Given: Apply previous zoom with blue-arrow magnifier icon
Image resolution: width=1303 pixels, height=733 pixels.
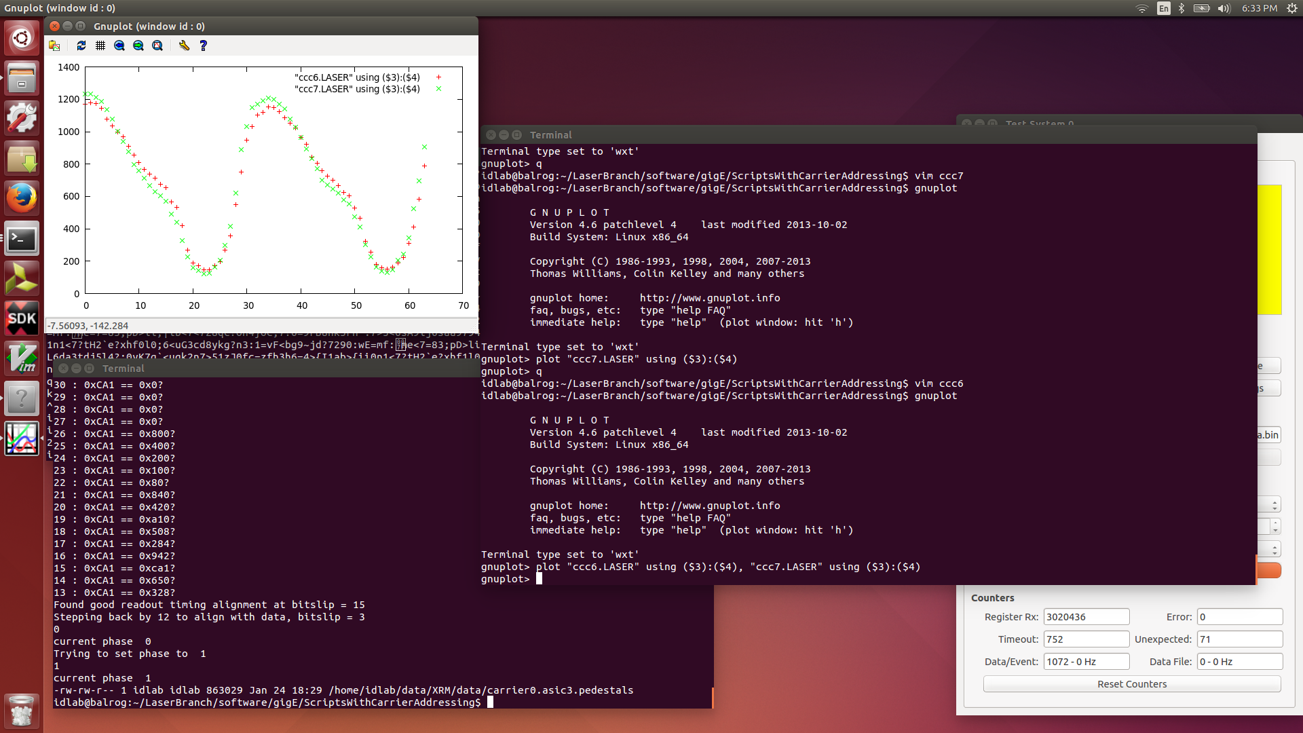Looking at the screenshot, I should coord(119,45).
